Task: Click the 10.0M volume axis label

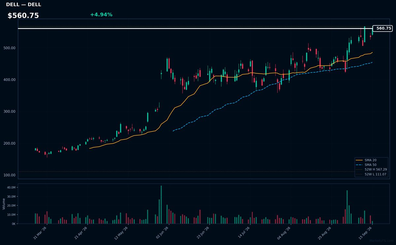Action: (11, 215)
